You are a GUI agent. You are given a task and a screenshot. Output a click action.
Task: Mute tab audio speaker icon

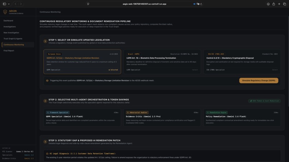[x=194, y=4]
